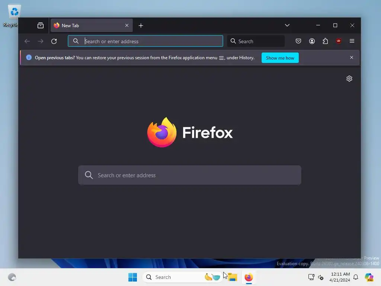Open Save to Pocket icon
The image size is (381, 286).
tap(298, 41)
